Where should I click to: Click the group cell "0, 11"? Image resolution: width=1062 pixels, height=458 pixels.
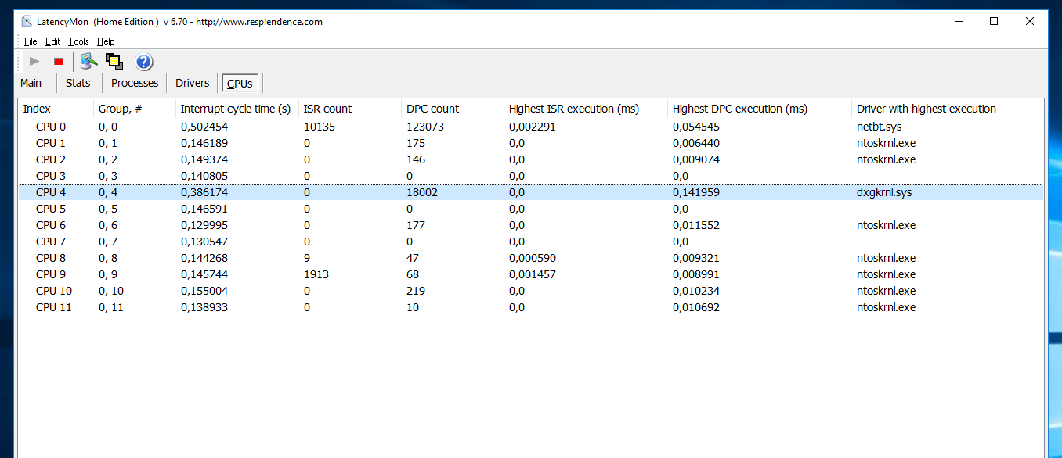click(x=111, y=307)
